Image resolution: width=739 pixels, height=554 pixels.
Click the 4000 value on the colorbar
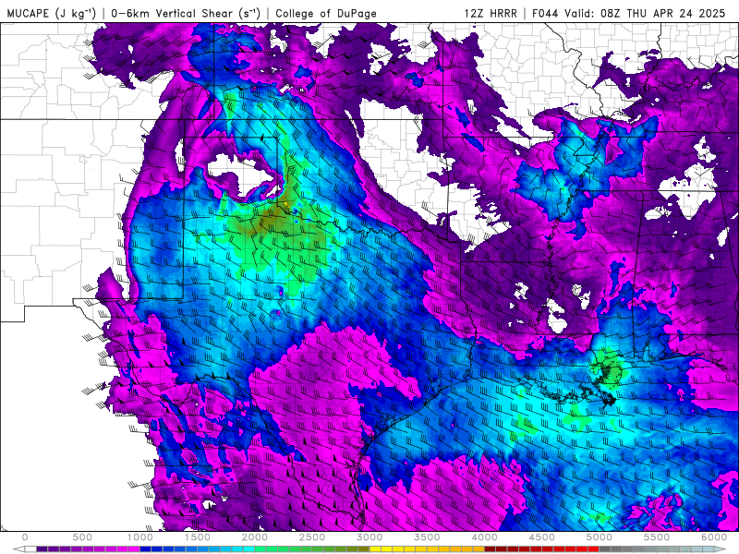pyautogui.click(x=485, y=537)
